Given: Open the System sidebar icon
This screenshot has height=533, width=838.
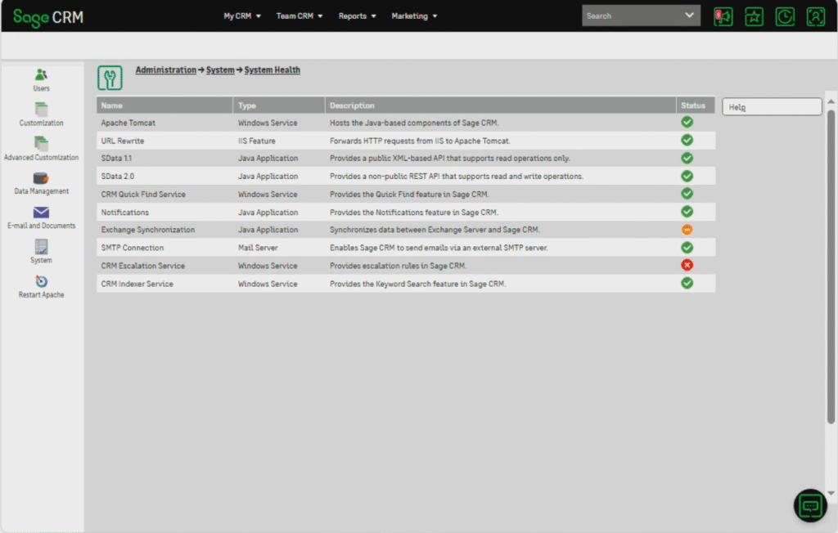Looking at the screenshot, I should 41,247.
